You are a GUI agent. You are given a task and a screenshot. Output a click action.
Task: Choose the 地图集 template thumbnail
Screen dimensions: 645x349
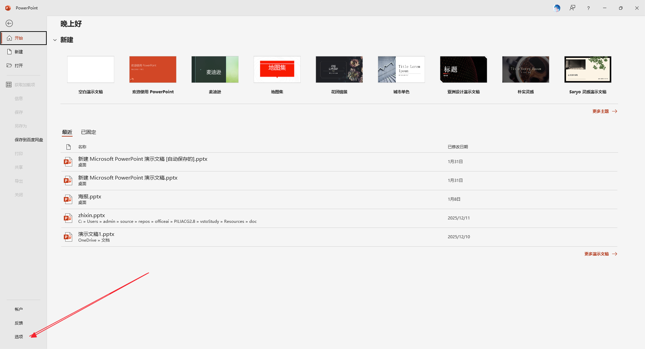277,69
